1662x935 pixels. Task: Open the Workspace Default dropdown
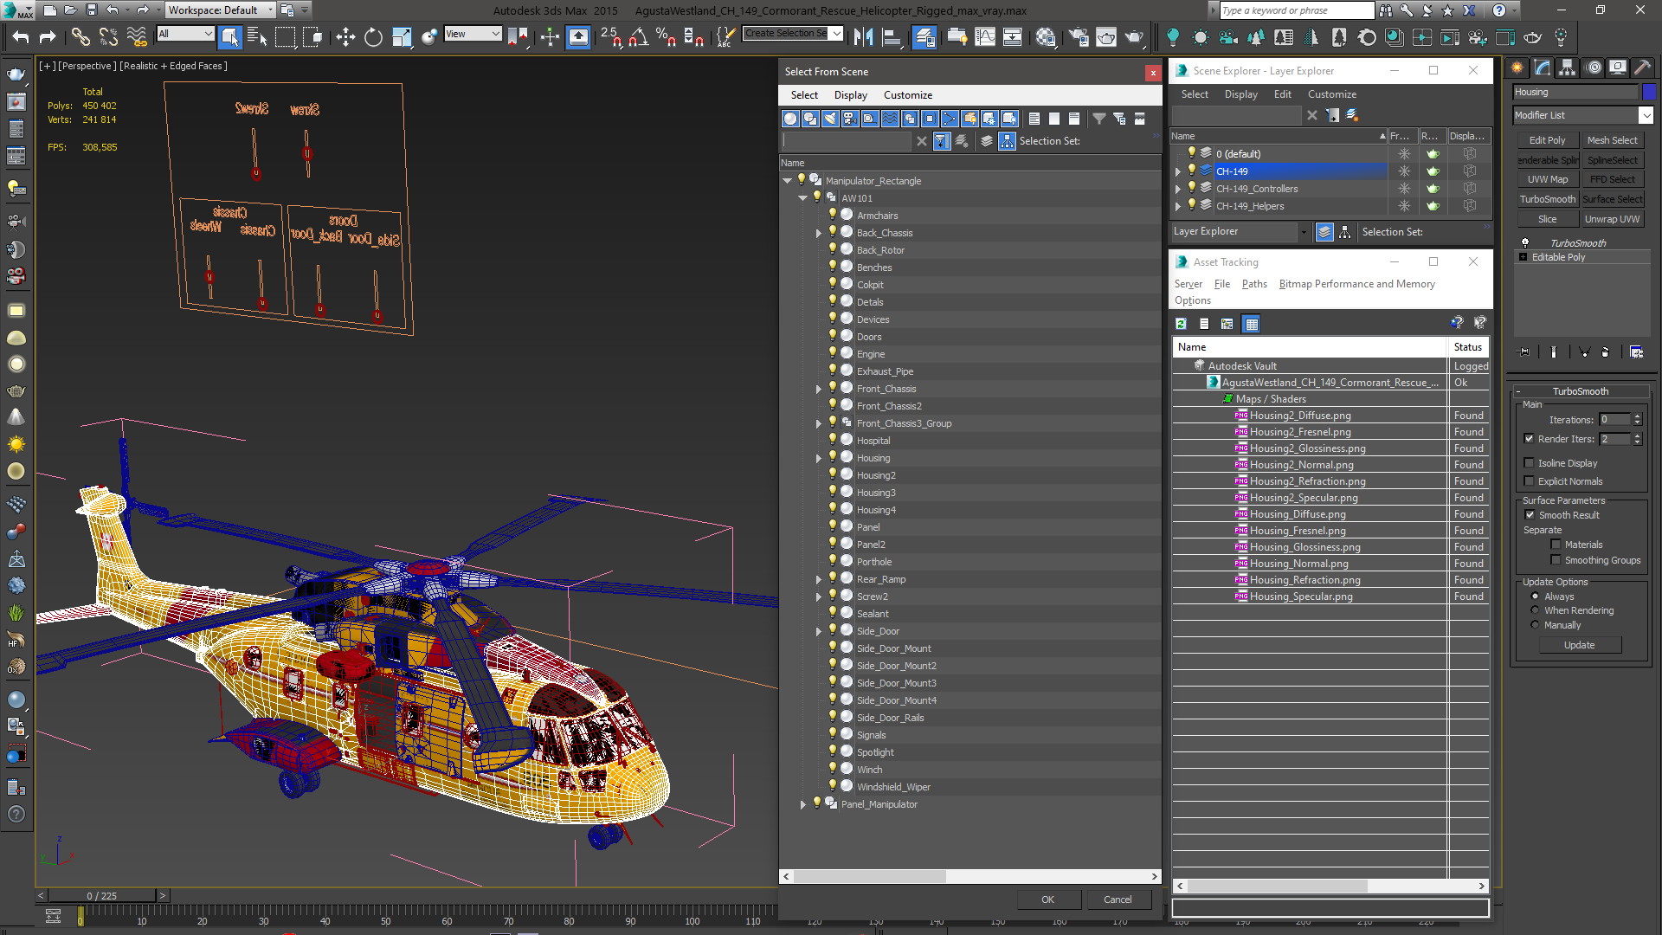pos(270,10)
